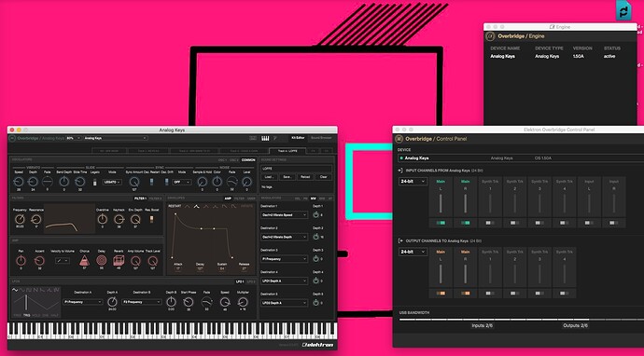644x356 pixels.
Task: Select the envelopes FILTER tab
Action: click(239, 199)
